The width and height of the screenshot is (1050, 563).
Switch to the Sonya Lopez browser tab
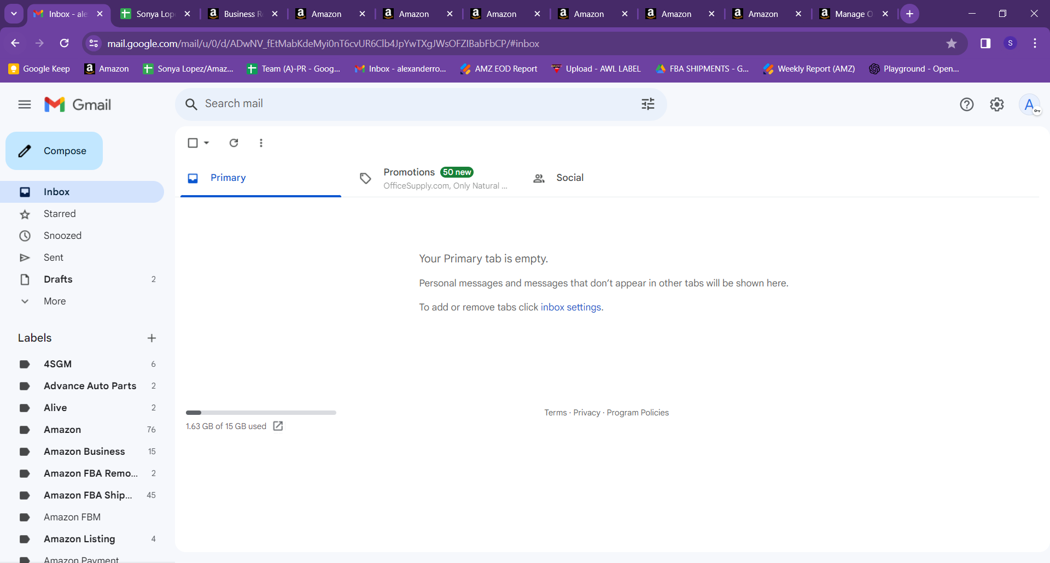[155, 14]
